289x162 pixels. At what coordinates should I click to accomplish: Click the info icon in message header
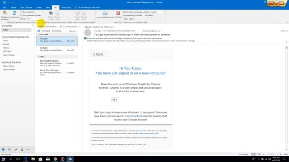point(85,38)
